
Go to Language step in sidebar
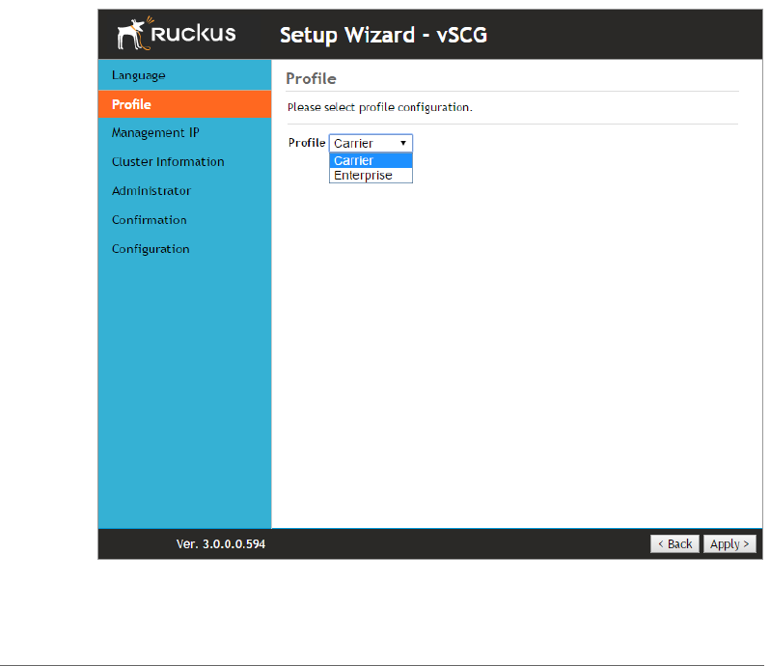[x=184, y=75]
